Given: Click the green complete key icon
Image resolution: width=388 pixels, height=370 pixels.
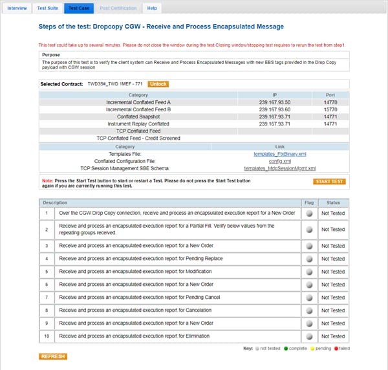Looking at the screenshot, I should pyautogui.click(x=285, y=349).
